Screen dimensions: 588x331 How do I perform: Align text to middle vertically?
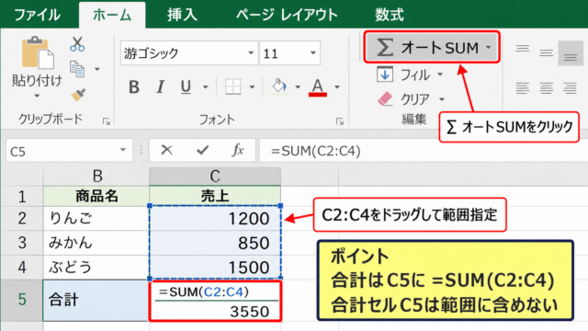pos(547,53)
